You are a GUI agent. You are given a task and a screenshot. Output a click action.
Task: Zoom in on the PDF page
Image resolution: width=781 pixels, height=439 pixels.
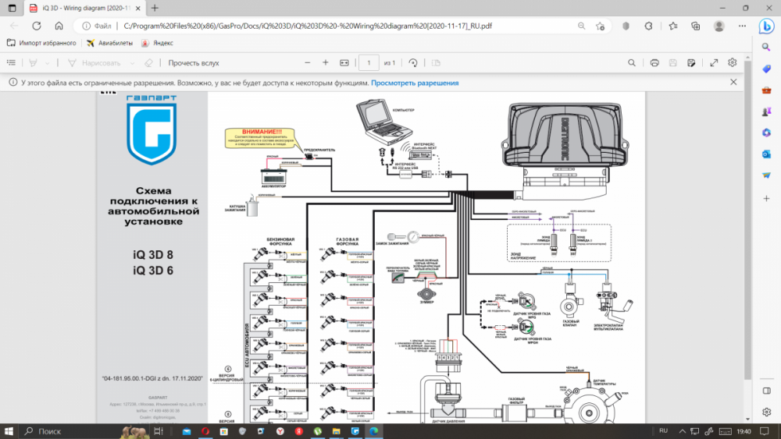point(326,62)
